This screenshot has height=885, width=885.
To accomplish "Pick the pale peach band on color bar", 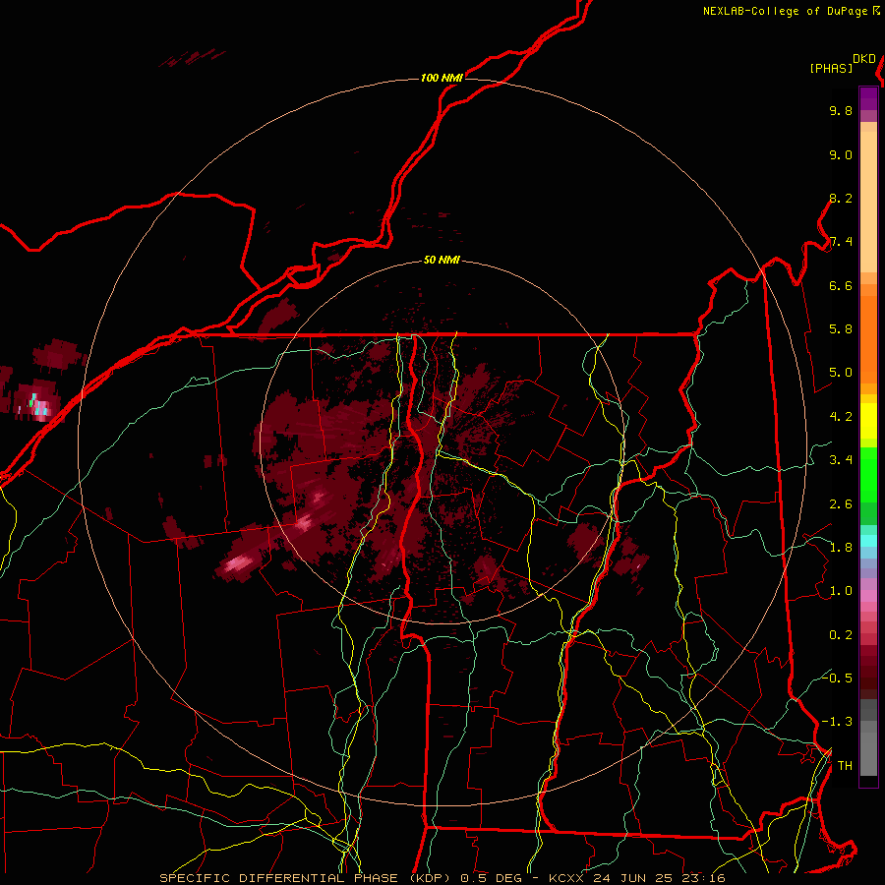I will click(868, 204).
